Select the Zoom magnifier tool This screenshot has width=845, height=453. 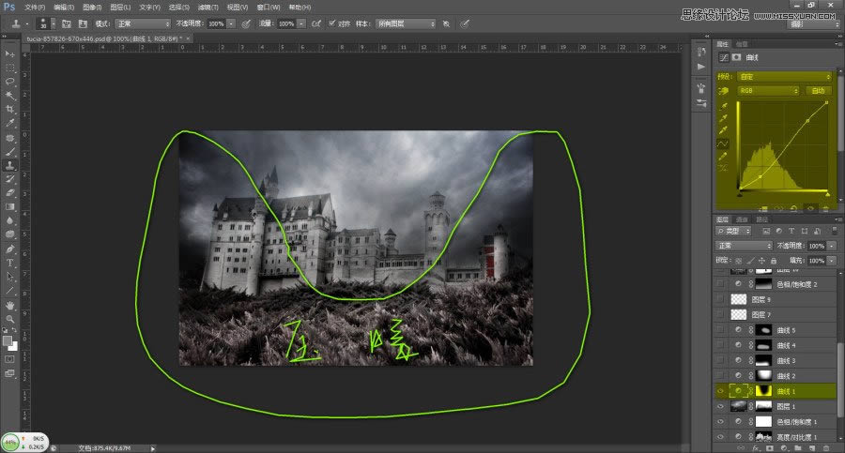[x=10, y=319]
